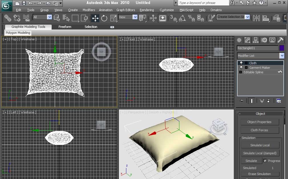The width and height of the screenshot is (288, 179).
Task: Open the Edit menu
Action: [x=18, y=10]
